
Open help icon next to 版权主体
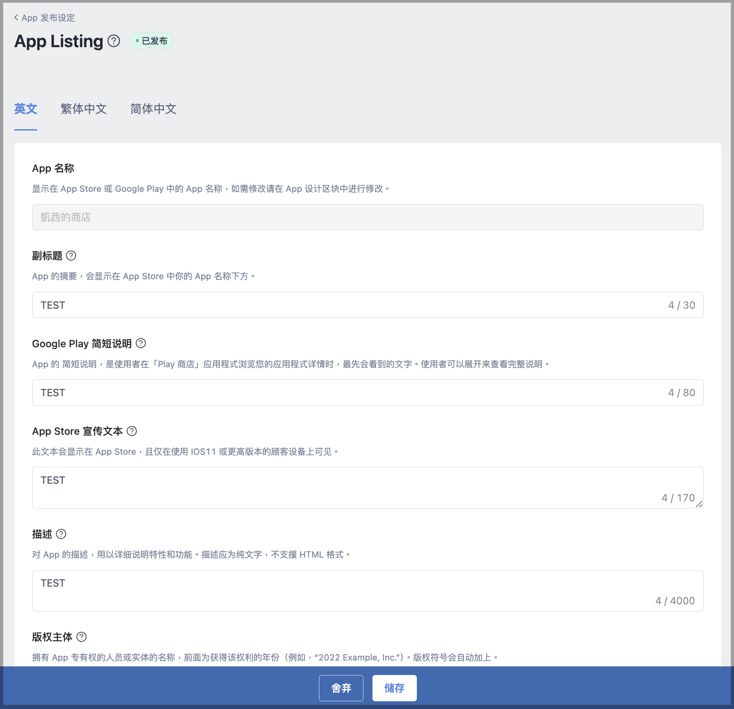pos(82,637)
